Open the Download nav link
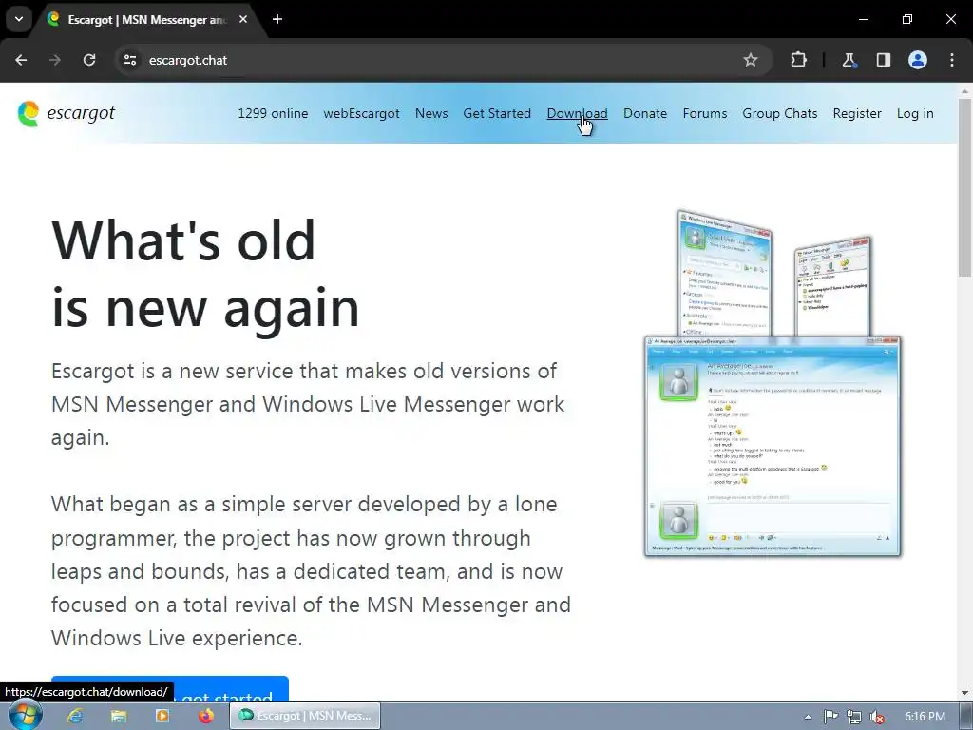973x730 pixels. pos(577,114)
